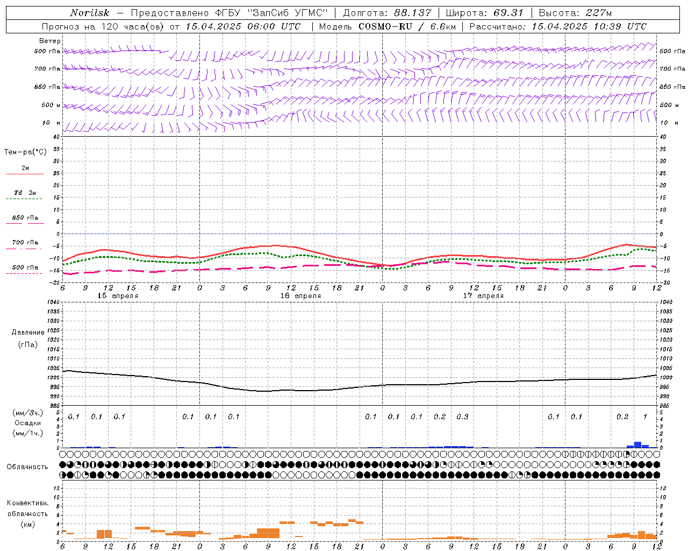Screen dimensions: 688x551
Task: Click the 15 апреля date label
Action: pos(118,296)
